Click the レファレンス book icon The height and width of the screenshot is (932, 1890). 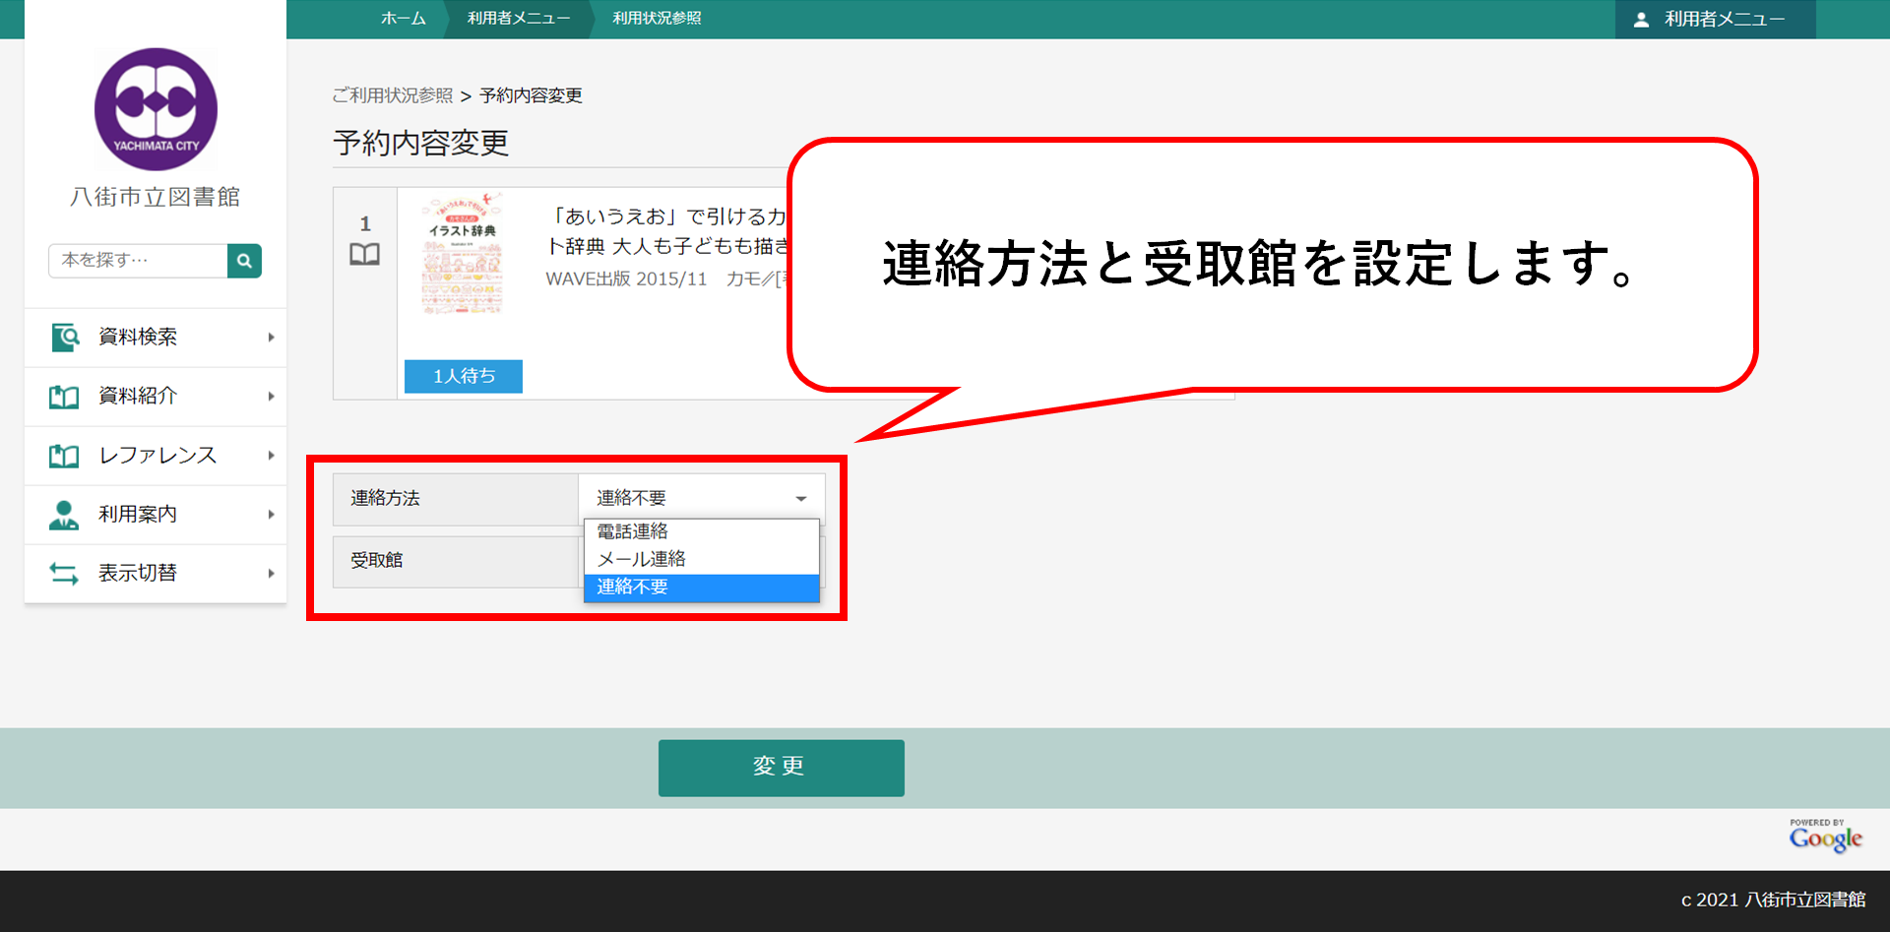point(65,456)
